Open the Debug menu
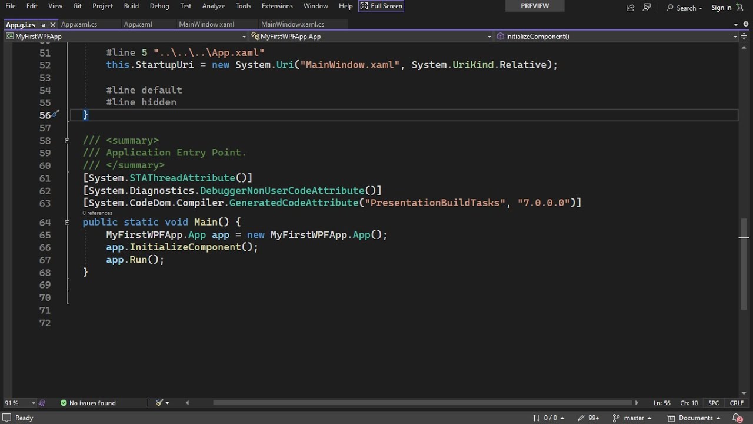753x424 pixels. point(159,6)
